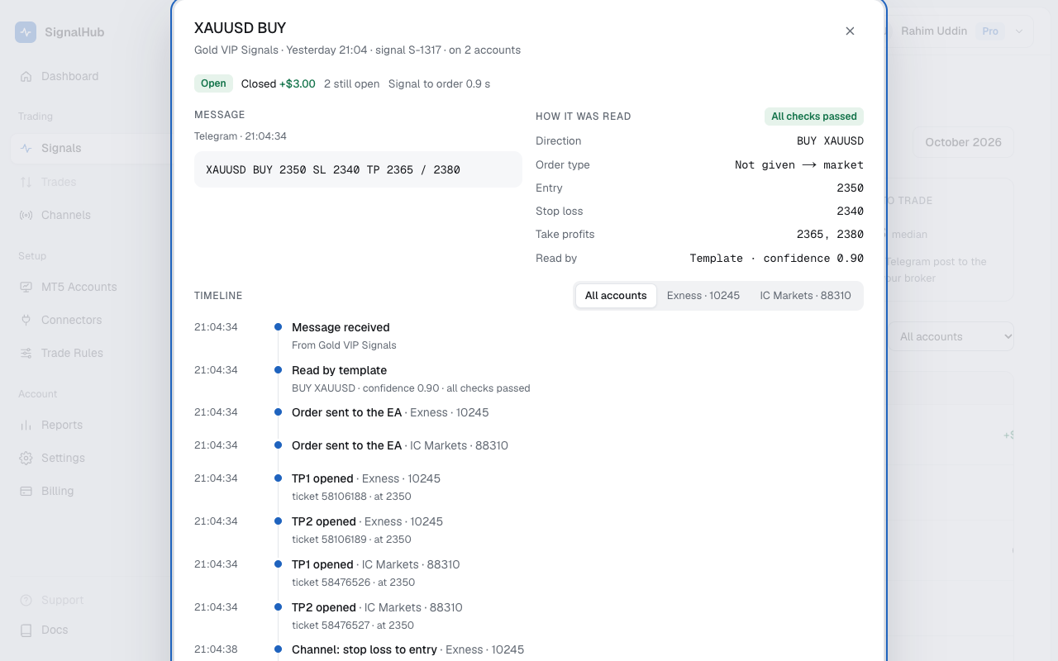The width and height of the screenshot is (1058, 661).
Task: Expand the Rahim Uddin user menu chevron
Action: [1019, 31]
